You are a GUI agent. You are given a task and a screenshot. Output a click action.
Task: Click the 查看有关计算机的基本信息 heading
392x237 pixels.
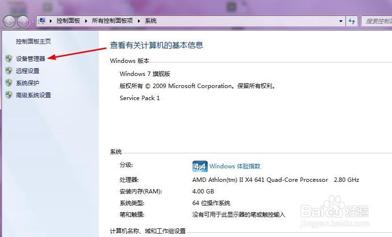[157, 45]
